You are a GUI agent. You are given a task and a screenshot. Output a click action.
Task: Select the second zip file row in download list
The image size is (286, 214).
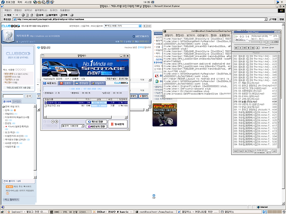86,105
